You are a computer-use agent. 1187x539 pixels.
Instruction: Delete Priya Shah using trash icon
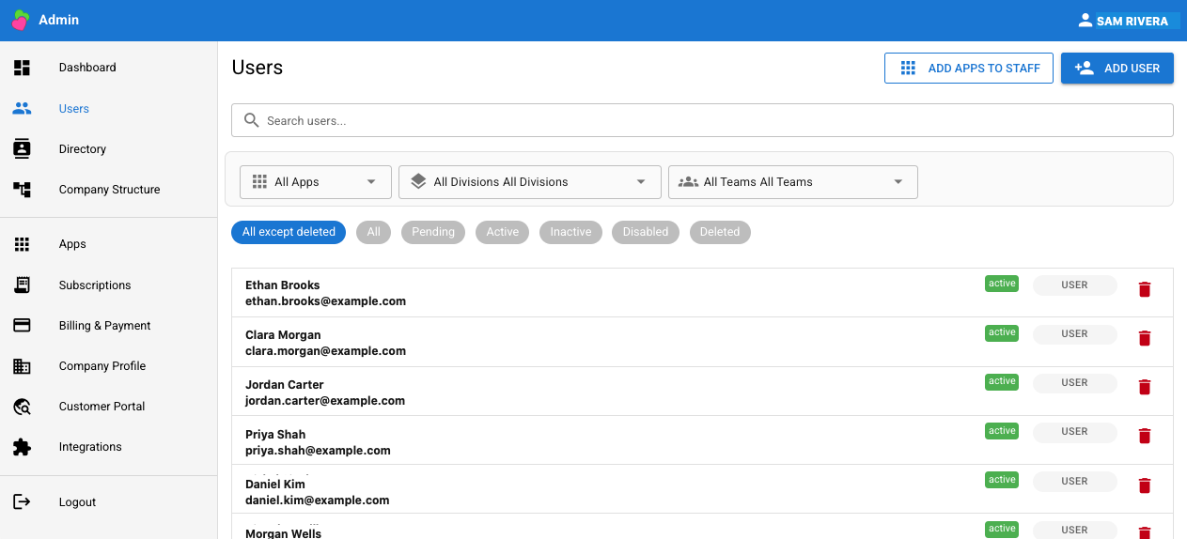click(x=1144, y=436)
